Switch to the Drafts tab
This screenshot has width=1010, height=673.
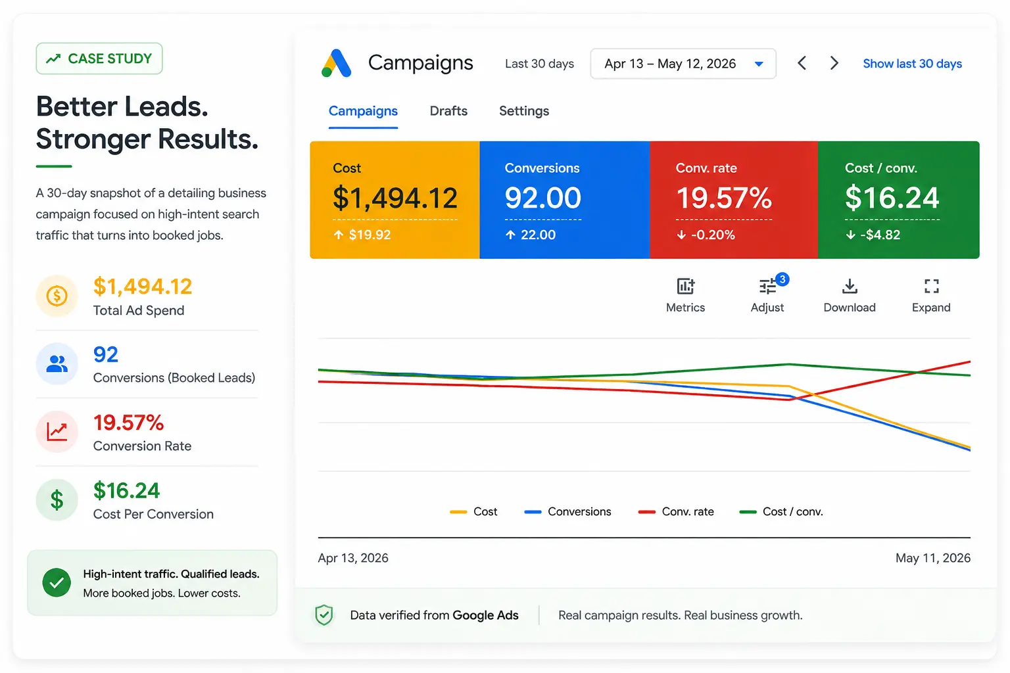(448, 111)
